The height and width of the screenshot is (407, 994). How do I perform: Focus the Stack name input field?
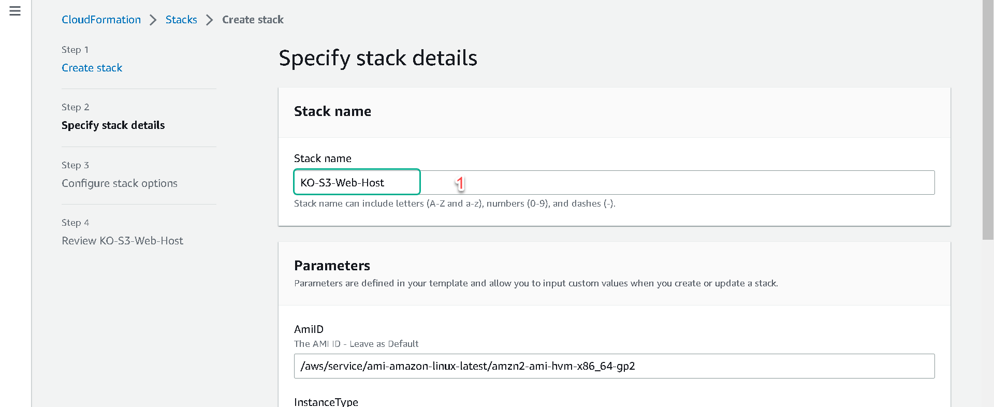pyautogui.click(x=614, y=182)
